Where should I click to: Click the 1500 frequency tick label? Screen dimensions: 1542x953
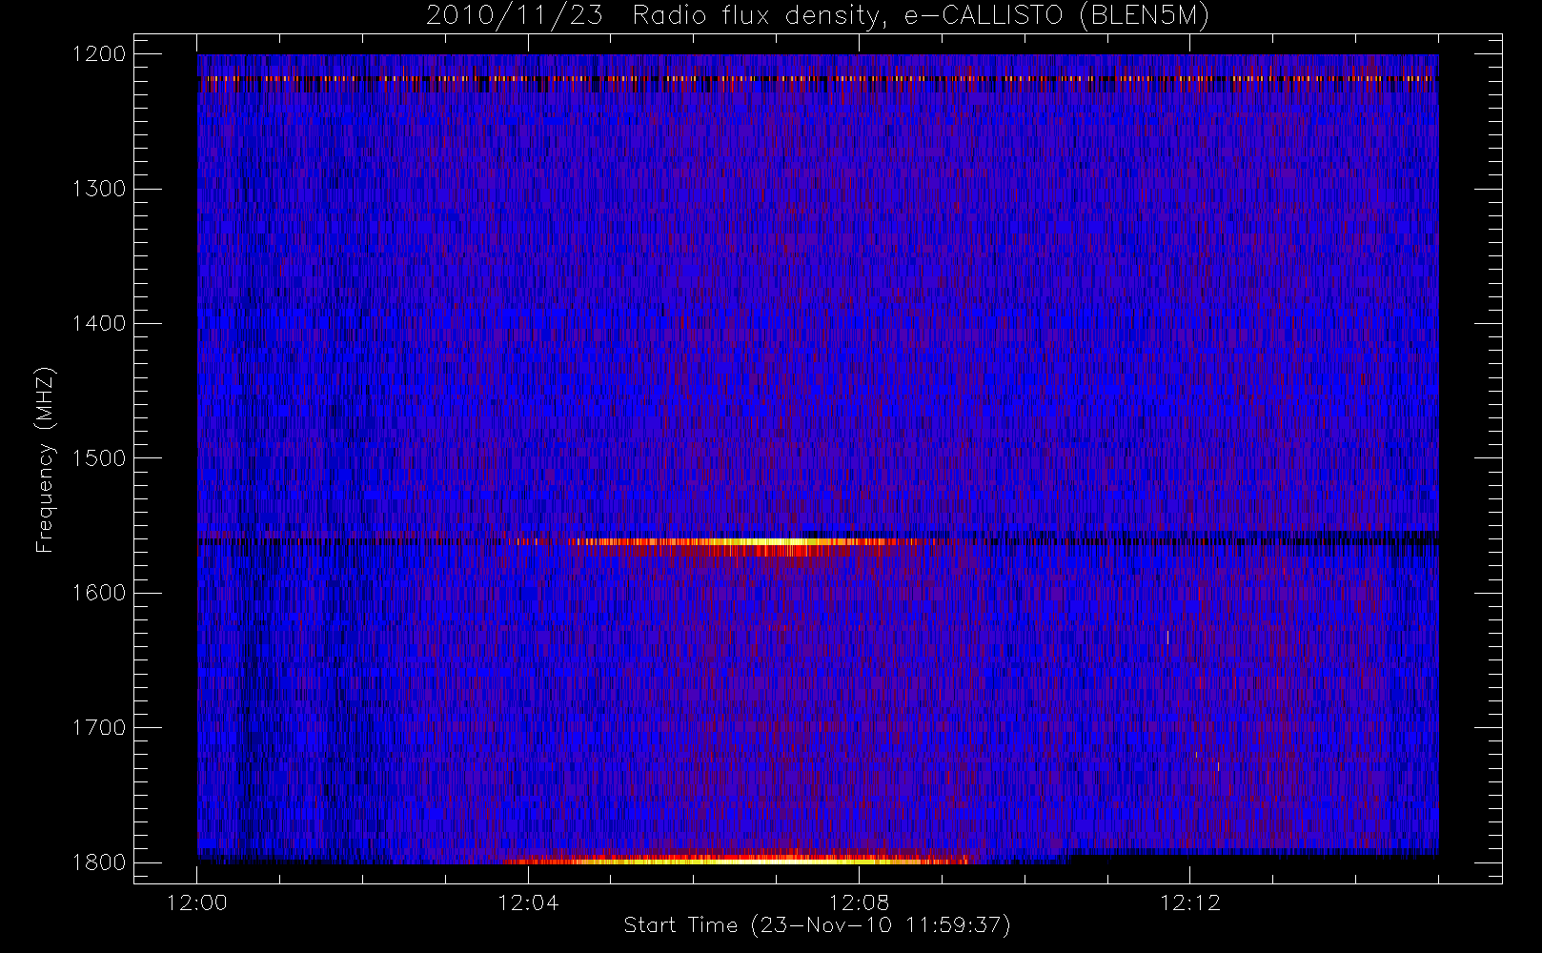coord(99,458)
